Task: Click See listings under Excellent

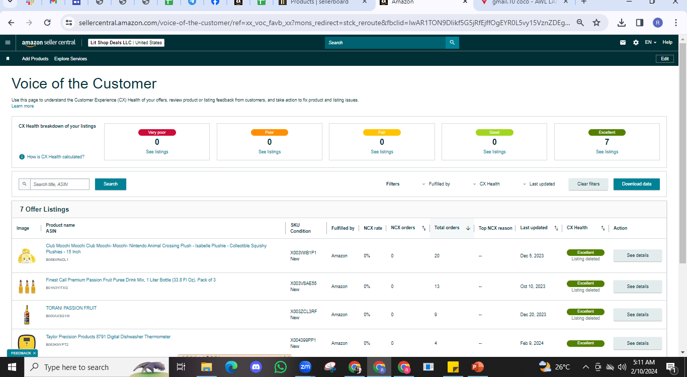Action: pyautogui.click(x=607, y=152)
